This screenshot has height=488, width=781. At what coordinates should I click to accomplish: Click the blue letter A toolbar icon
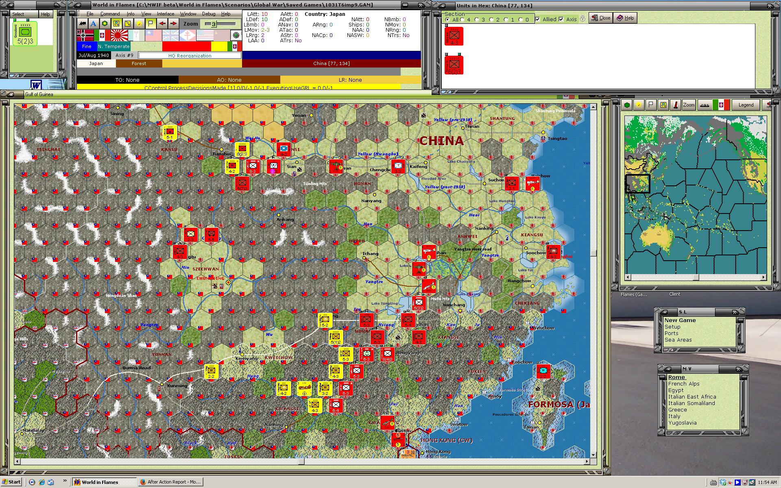click(94, 24)
